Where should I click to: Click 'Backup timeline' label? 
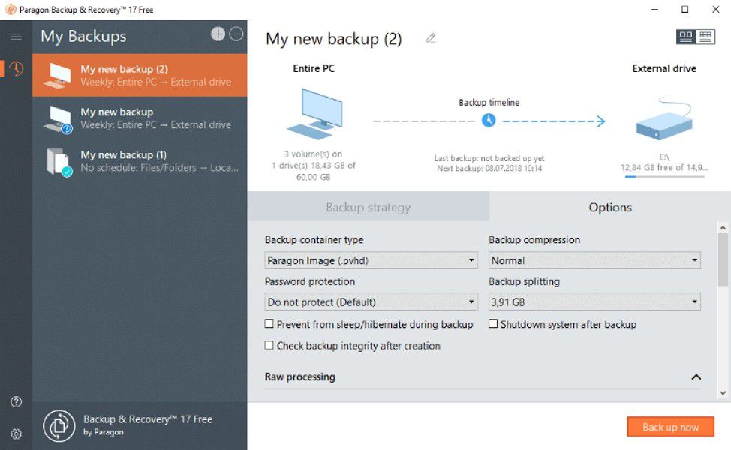click(x=489, y=103)
